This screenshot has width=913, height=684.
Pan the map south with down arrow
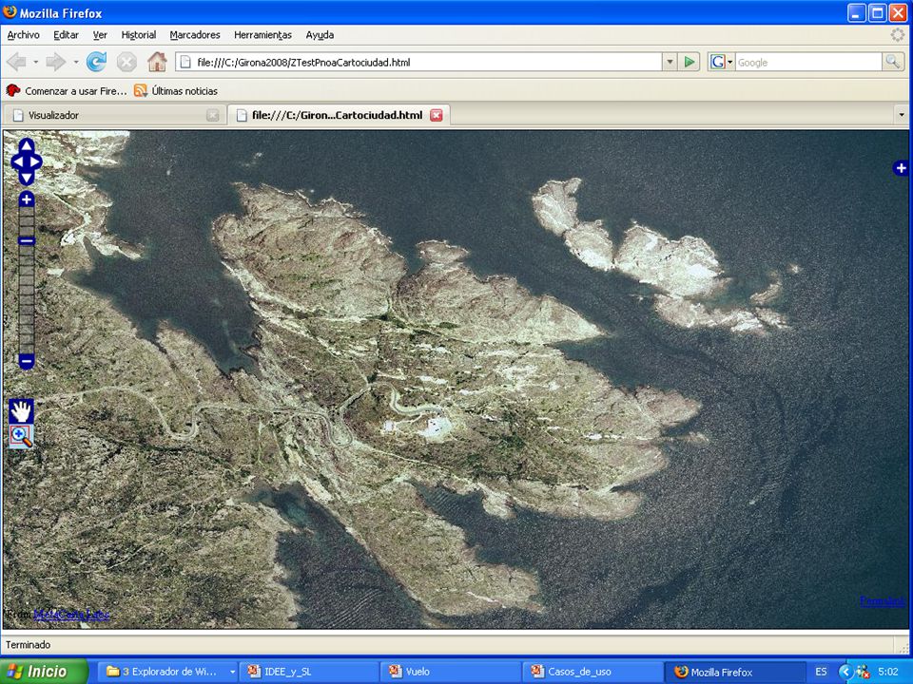[x=27, y=178]
